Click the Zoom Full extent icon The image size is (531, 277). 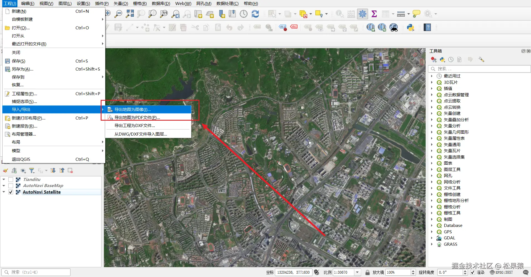click(x=130, y=14)
